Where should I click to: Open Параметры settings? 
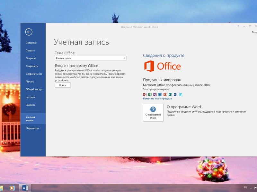(x=32, y=128)
